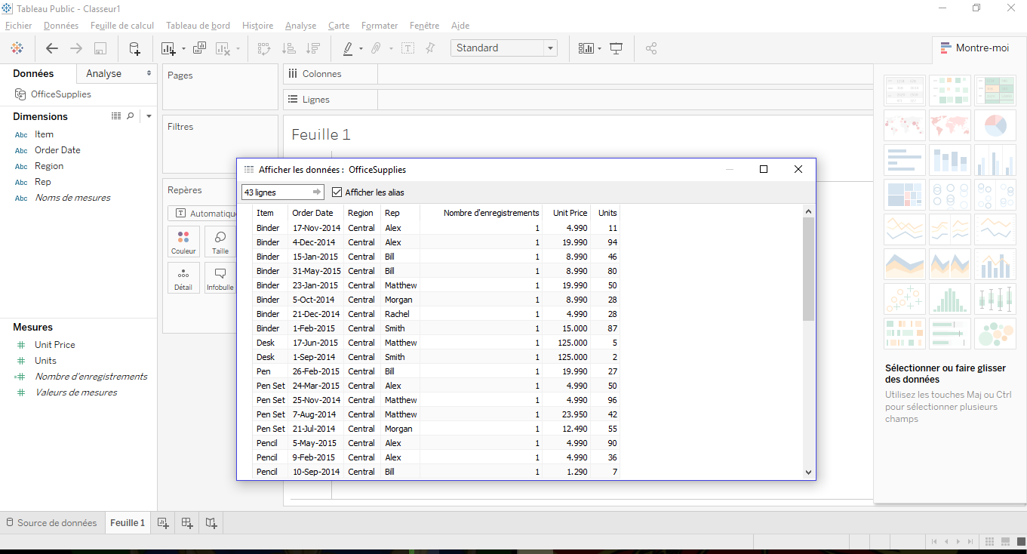The width and height of the screenshot is (1027, 554).
Task: Switch to the Source de données tab
Action: (52, 522)
